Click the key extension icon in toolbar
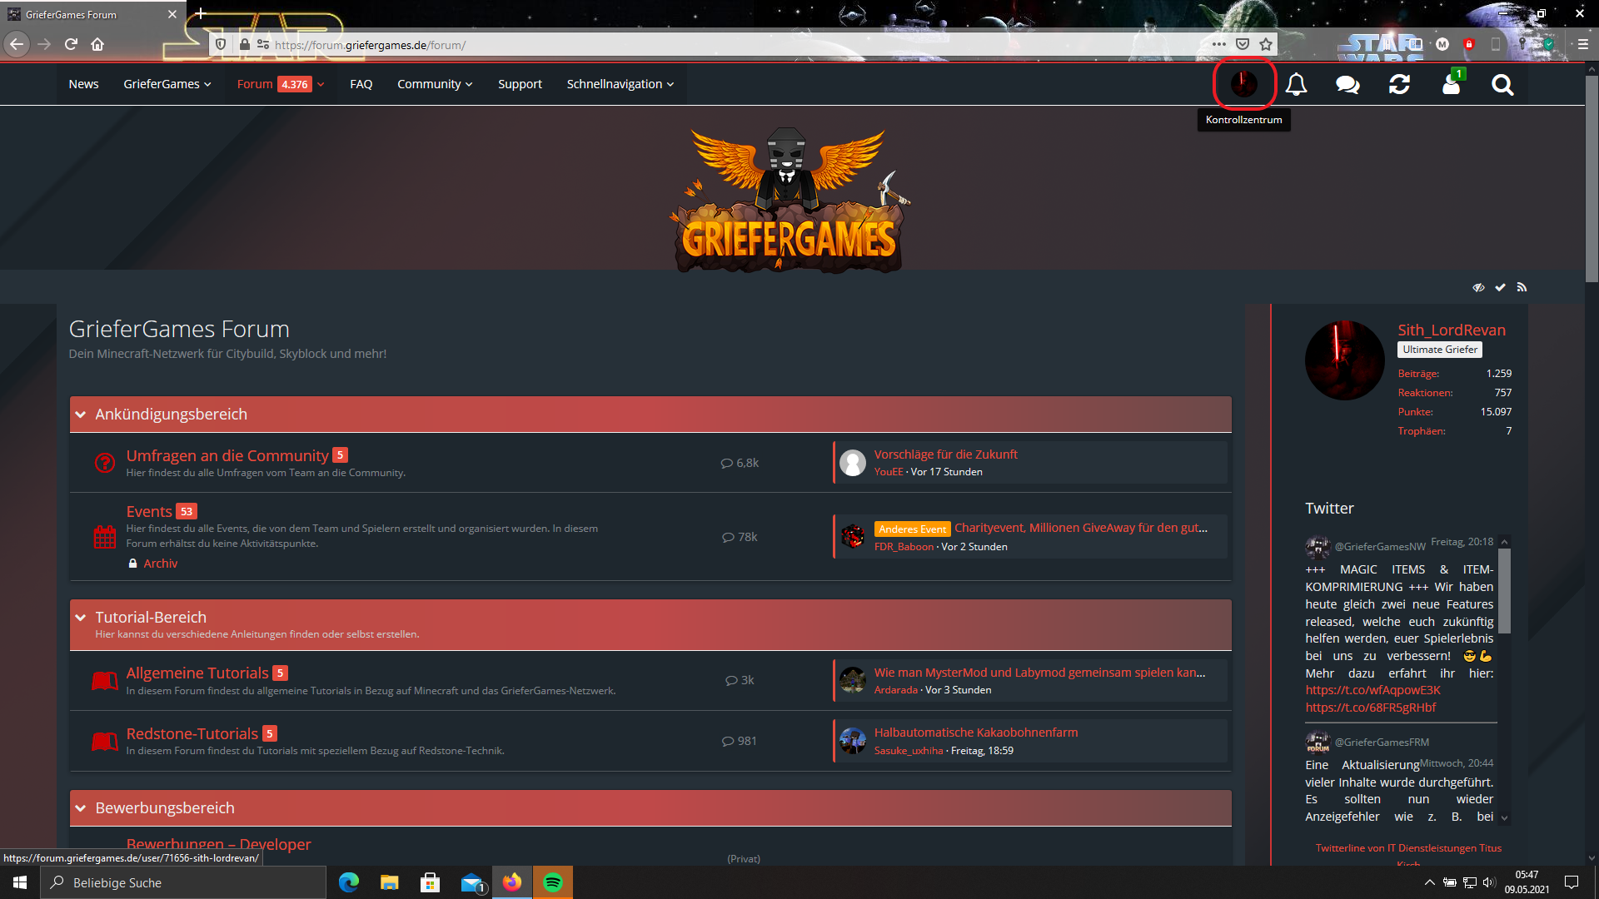Viewport: 1599px width, 899px height. [x=1522, y=44]
